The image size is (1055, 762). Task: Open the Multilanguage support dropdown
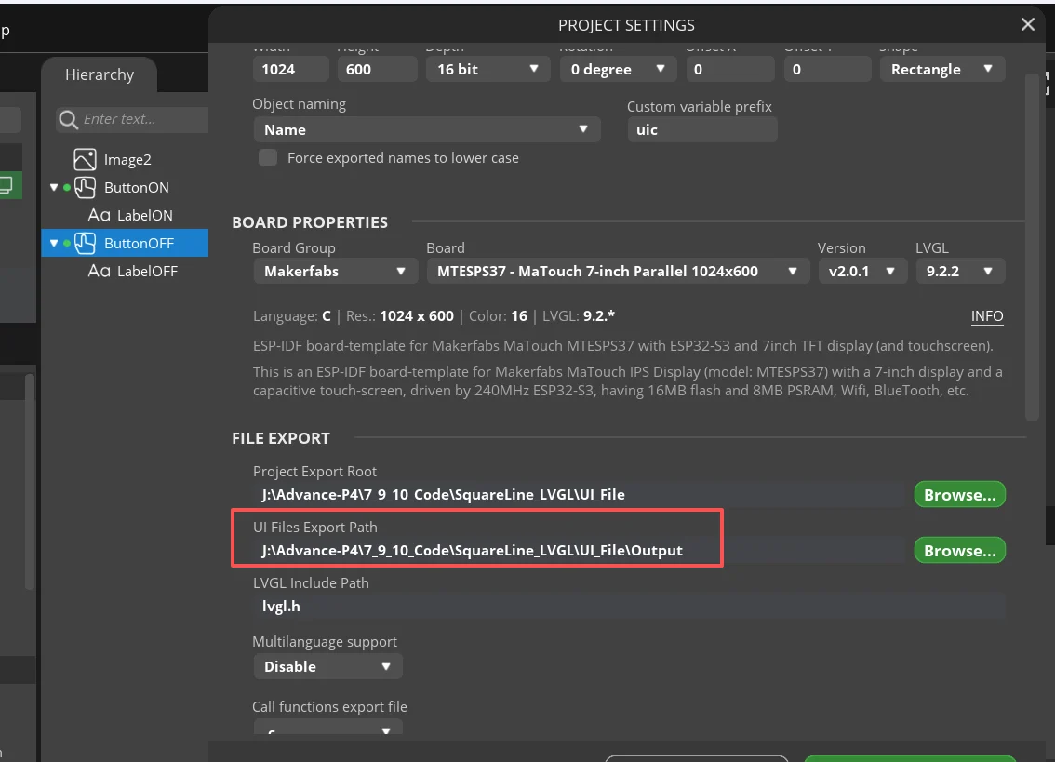point(327,666)
